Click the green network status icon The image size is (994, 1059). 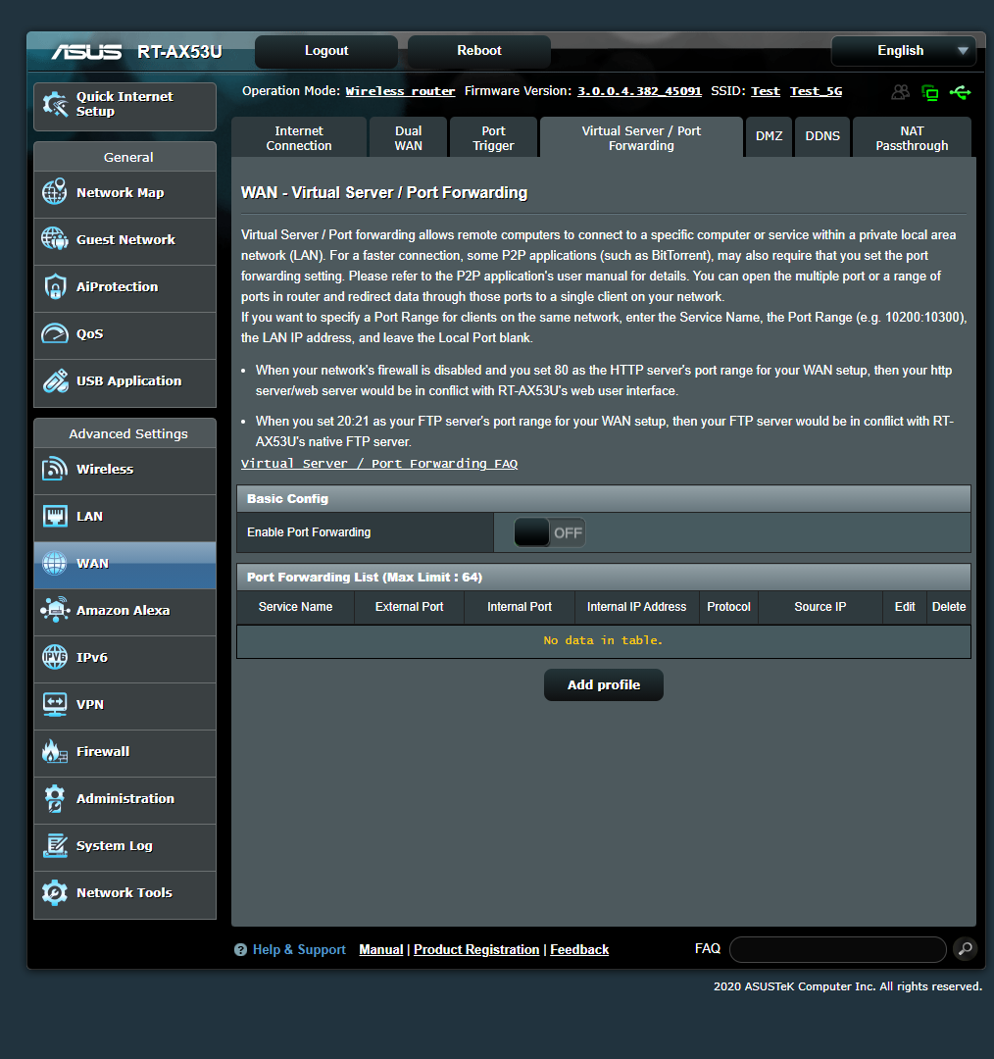930,92
